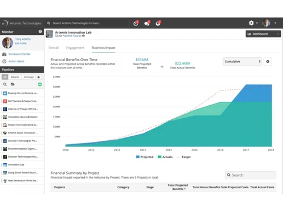
Task: Expand the user account dropdown arrow
Action: [x=275, y=23]
